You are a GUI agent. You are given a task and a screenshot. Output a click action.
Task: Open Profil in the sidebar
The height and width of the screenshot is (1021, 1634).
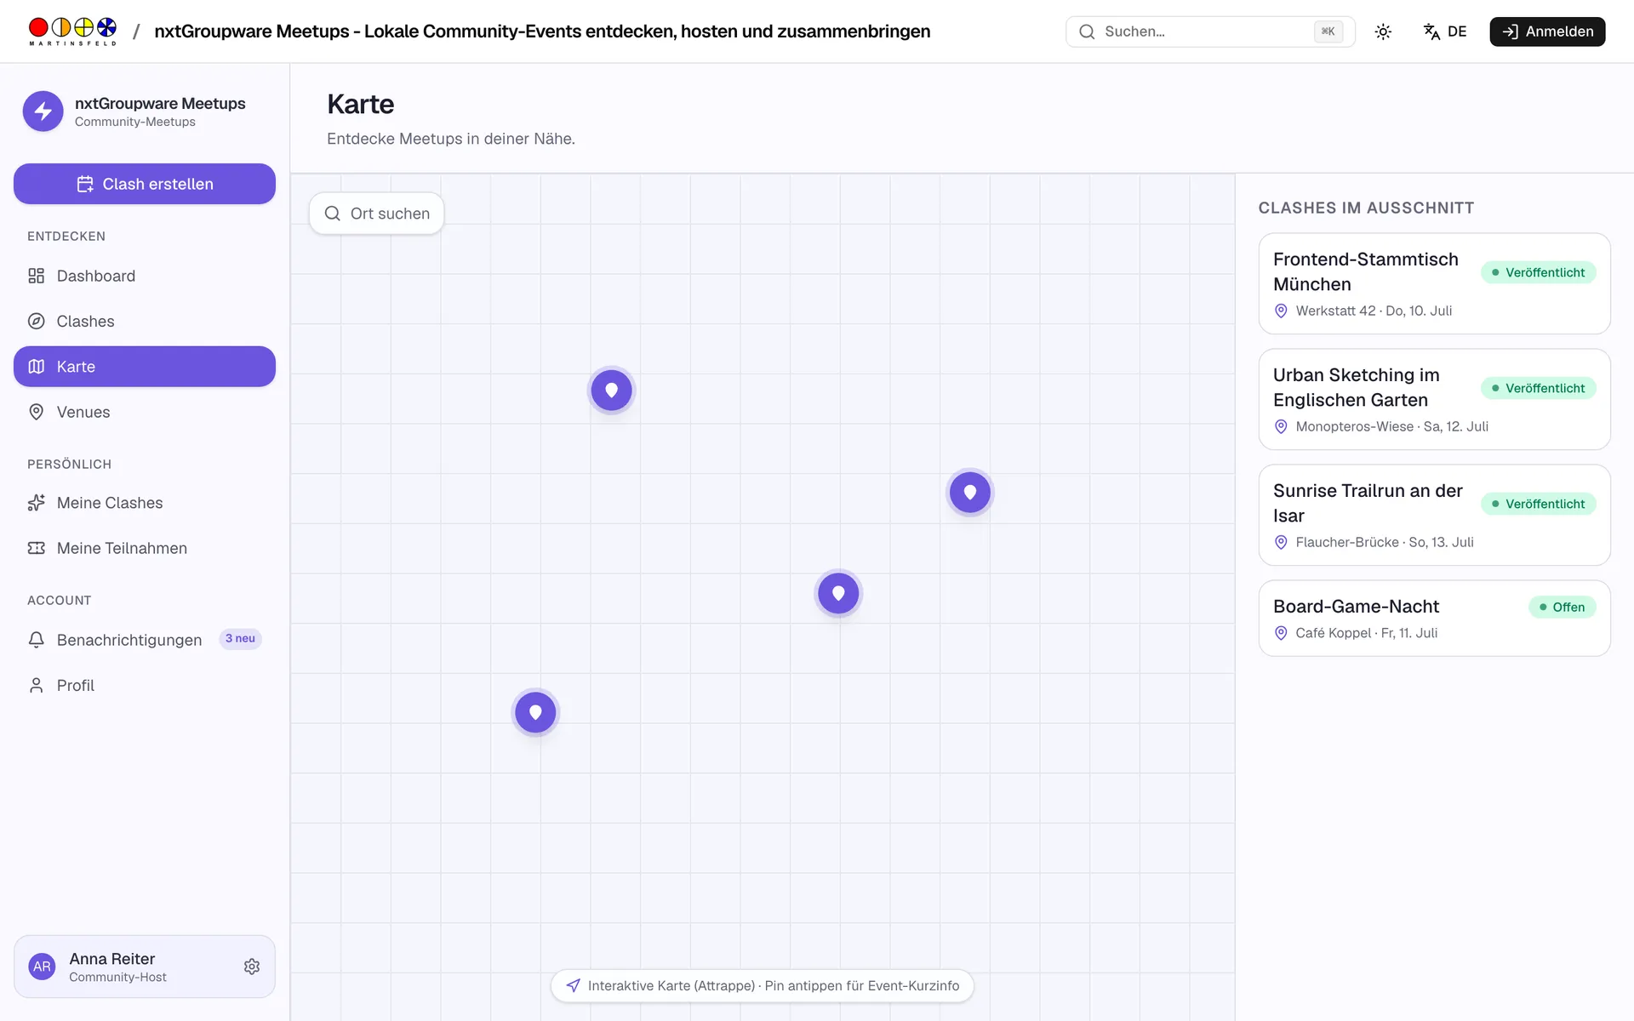point(145,685)
